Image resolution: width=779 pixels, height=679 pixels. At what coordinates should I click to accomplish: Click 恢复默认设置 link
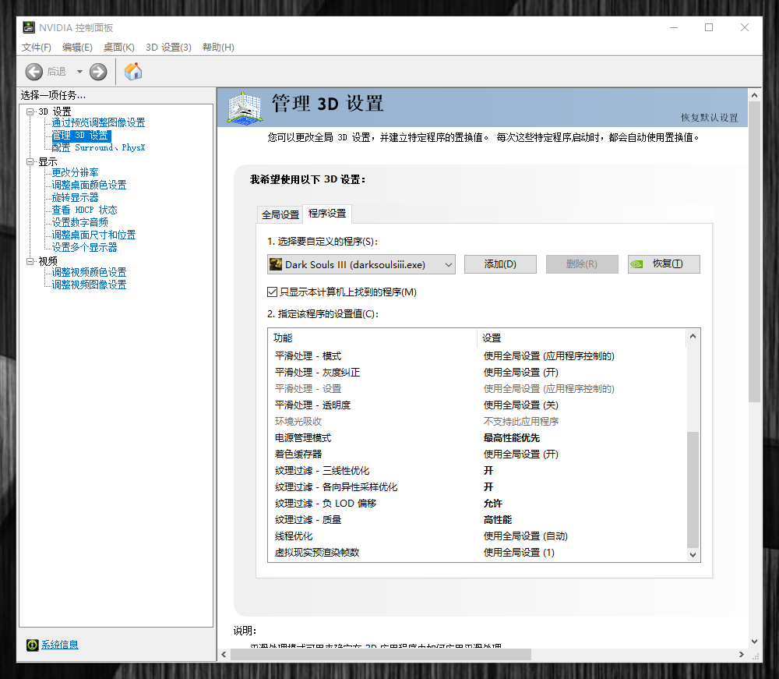pos(710,118)
